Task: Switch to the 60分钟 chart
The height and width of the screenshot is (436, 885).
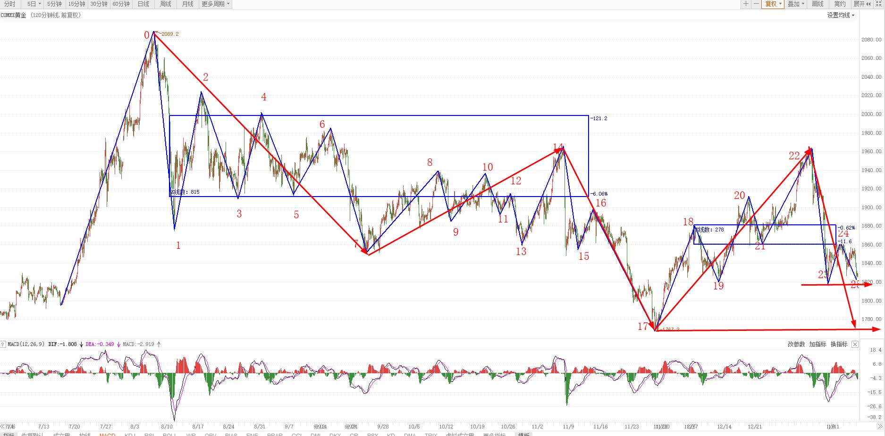Action: (x=121, y=4)
